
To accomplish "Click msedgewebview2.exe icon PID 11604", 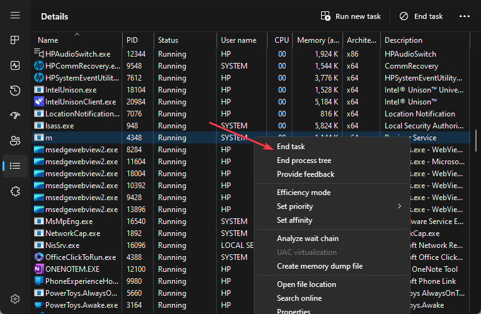I will tap(38, 161).
